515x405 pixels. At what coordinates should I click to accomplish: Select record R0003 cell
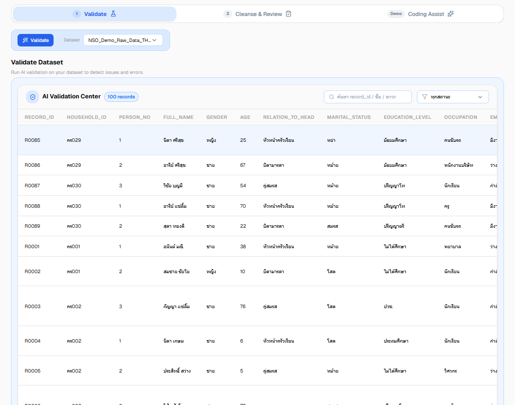33,306
